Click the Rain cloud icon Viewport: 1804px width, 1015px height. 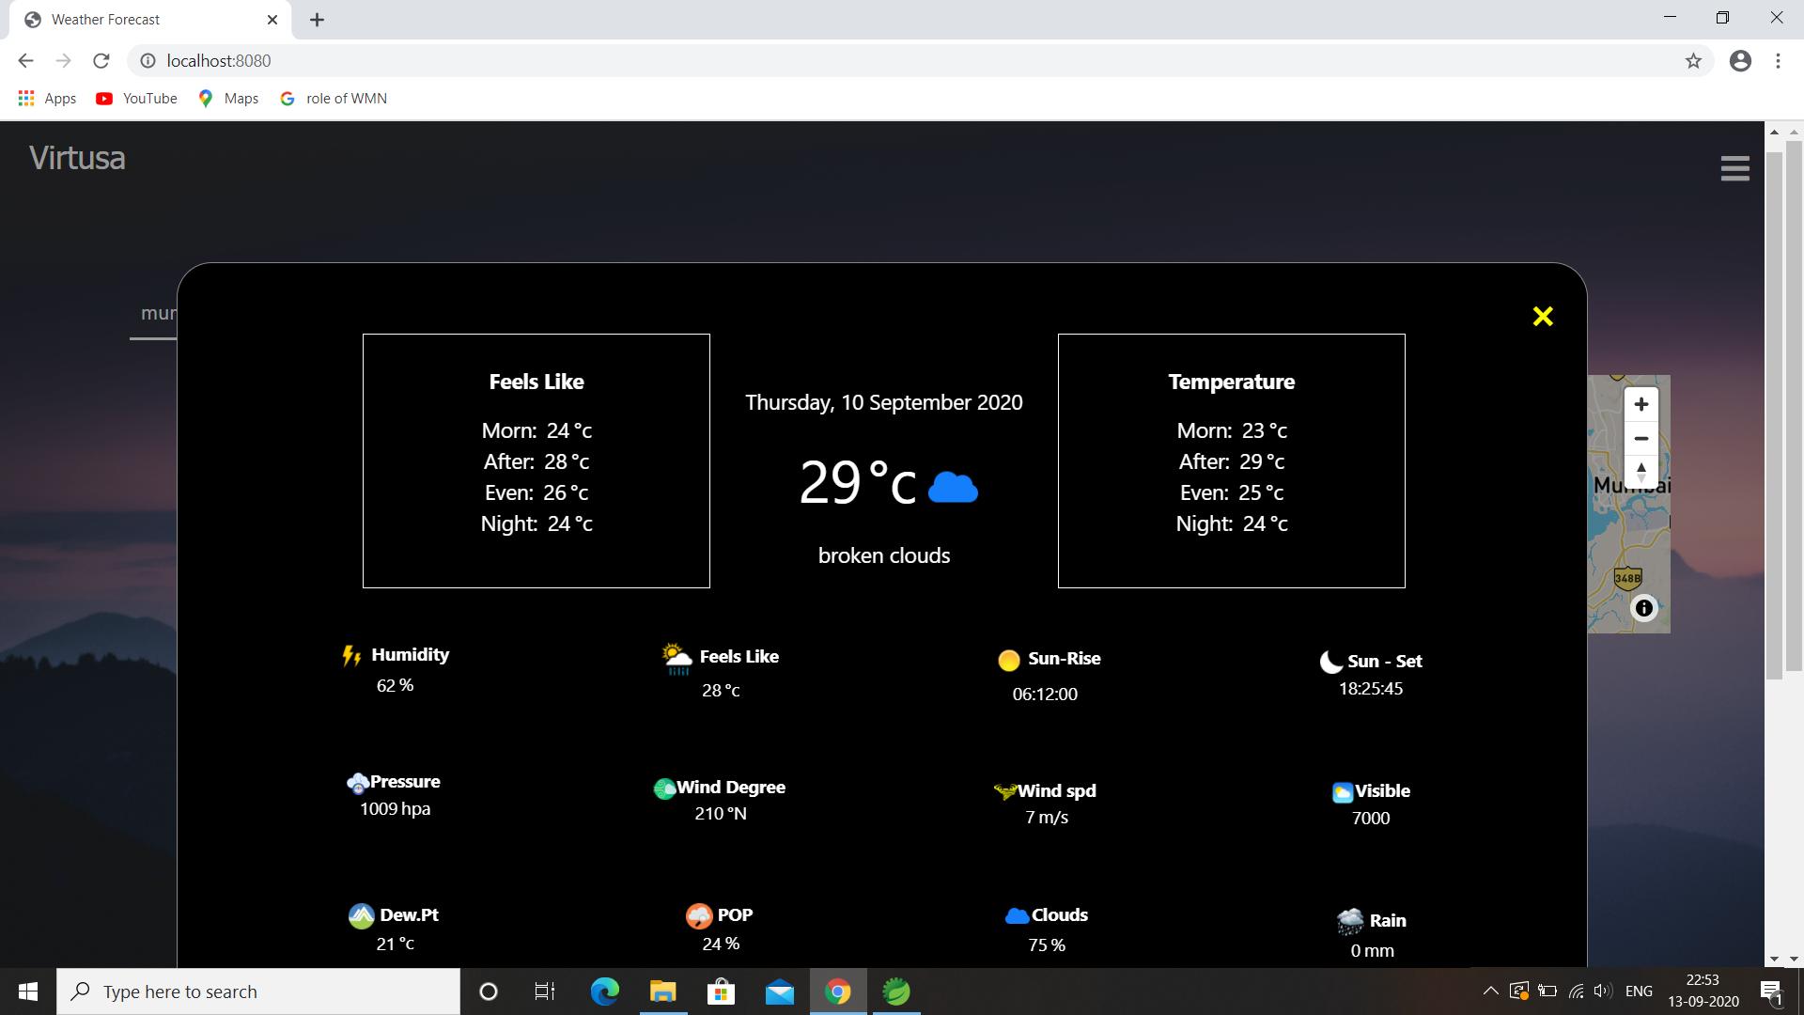[1351, 920]
